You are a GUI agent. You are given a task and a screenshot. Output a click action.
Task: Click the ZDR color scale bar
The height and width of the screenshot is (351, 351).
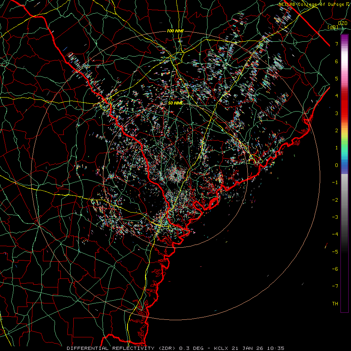pyautogui.click(x=344, y=174)
